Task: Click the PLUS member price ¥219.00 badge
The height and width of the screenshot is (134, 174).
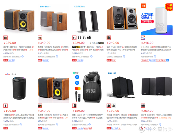Action: (x=97, y=43)
